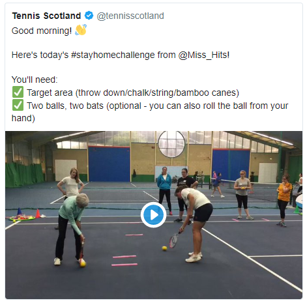This screenshot has width=305, height=305.
Task: Click the woman in the blue hoodie
Action: [164, 190]
